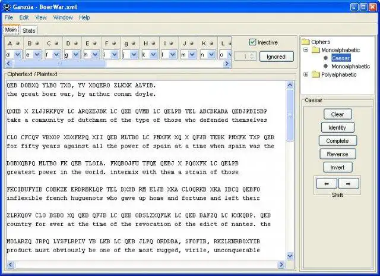Screen dimensions: 380x276
Task: Toggle the round marker next to letter I
Action: (172, 43)
